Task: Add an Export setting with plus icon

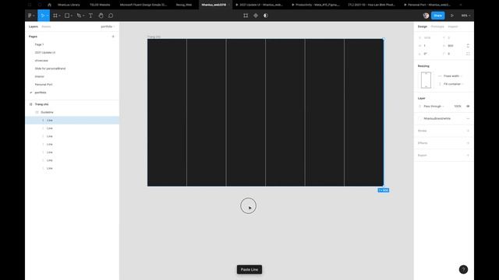Action: 468,156
